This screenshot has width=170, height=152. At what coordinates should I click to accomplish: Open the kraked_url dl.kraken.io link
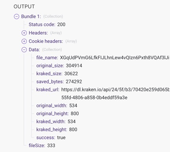[x=115, y=90]
